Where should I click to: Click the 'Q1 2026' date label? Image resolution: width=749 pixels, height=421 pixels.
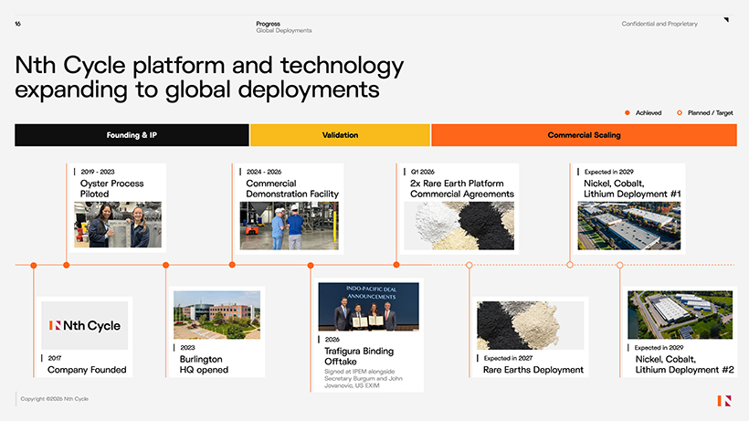click(422, 172)
